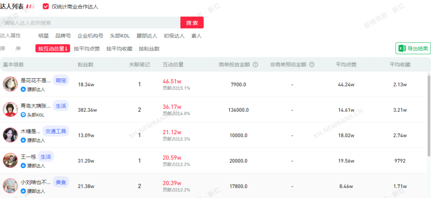Filter creators by 腰部达人

tap(147, 35)
